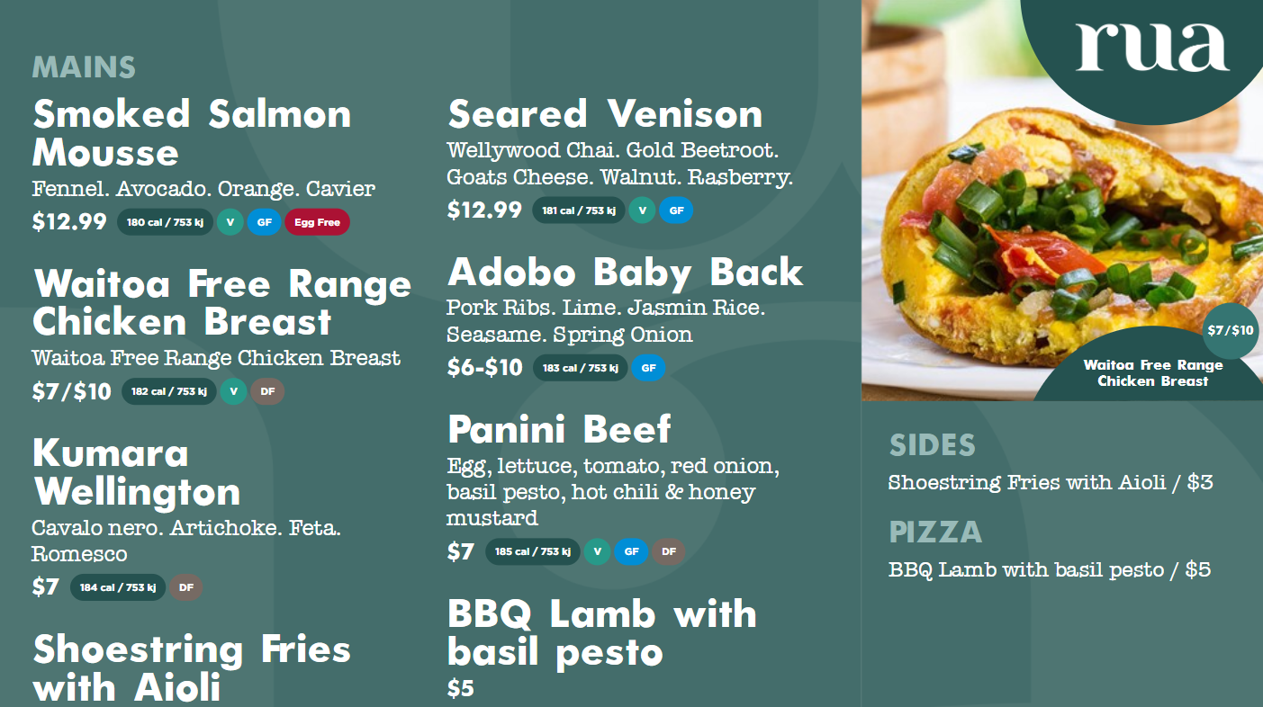Image resolution: width=1263 pixels, height=707 pixels.
Task: Select the PIZZA section heading
Action: (x=935, y=532)
